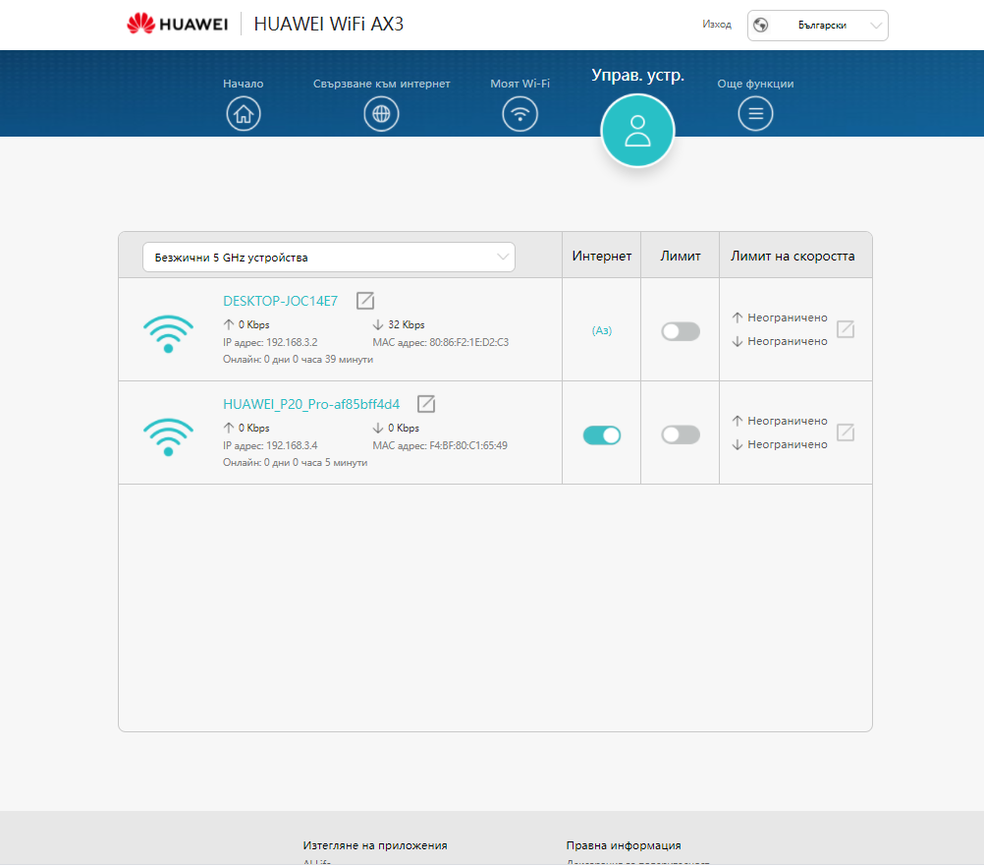The width and height of the screenshot is (984, 866).
Task: Switch to the Начало tab label
Action: tap(244, 84)
